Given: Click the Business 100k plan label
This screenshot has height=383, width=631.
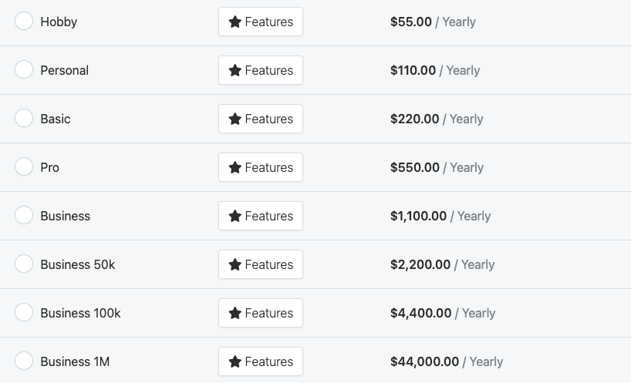Looking at the screenshot, I should pyautogui.click(x=80, y=313).
